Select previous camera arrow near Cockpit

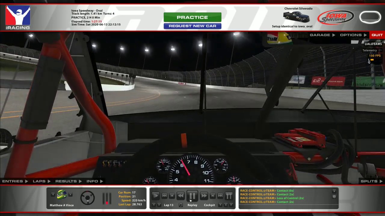[x=220, y=205]
